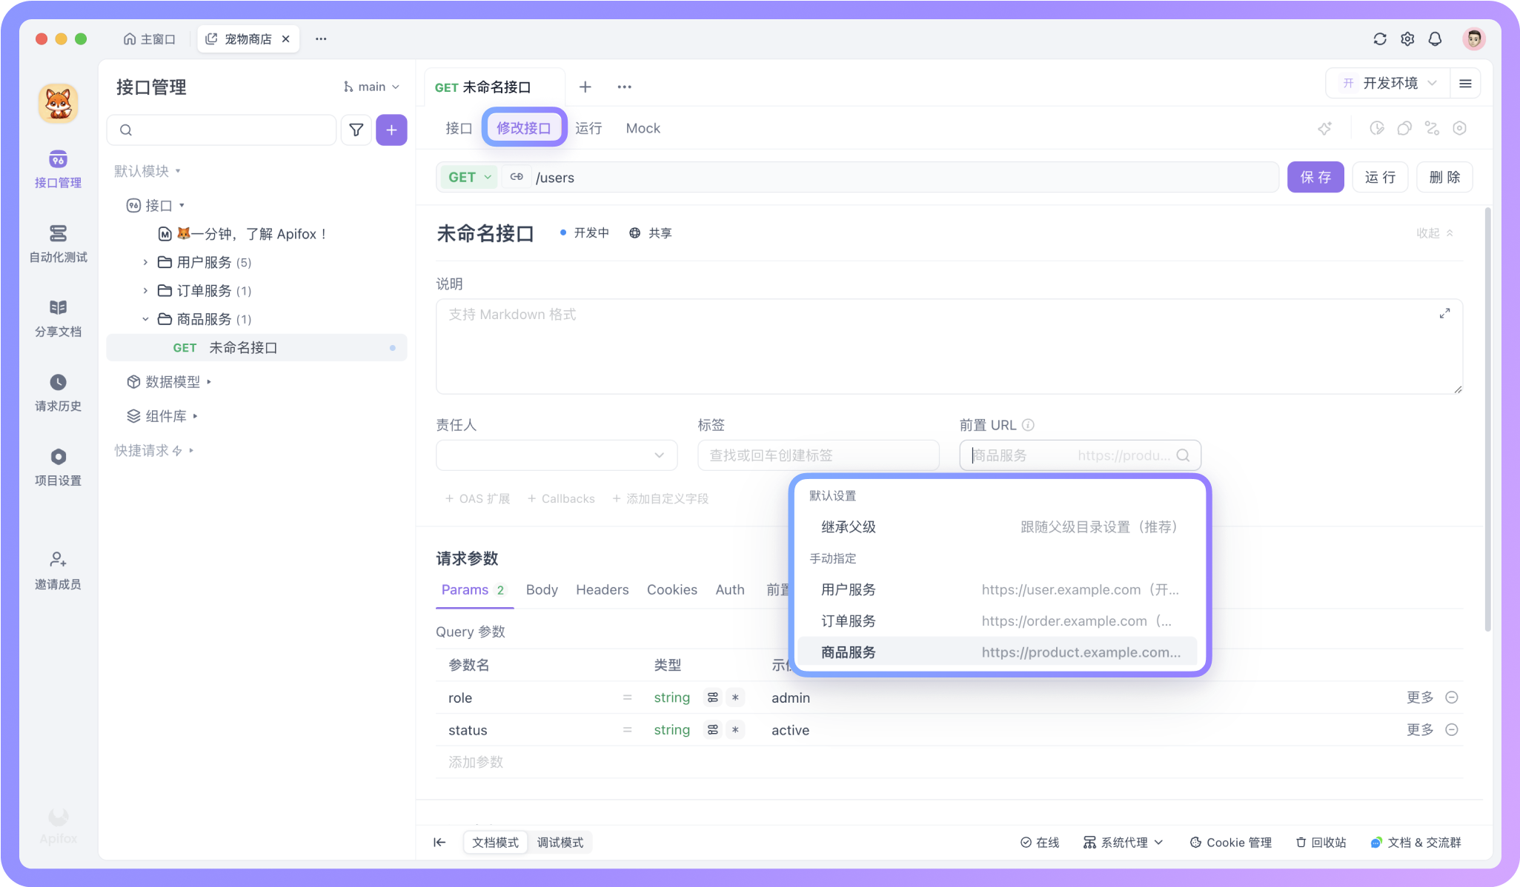1520x887 pixels.
Task: Click the sidebar search input field
Action: point(222,130)
